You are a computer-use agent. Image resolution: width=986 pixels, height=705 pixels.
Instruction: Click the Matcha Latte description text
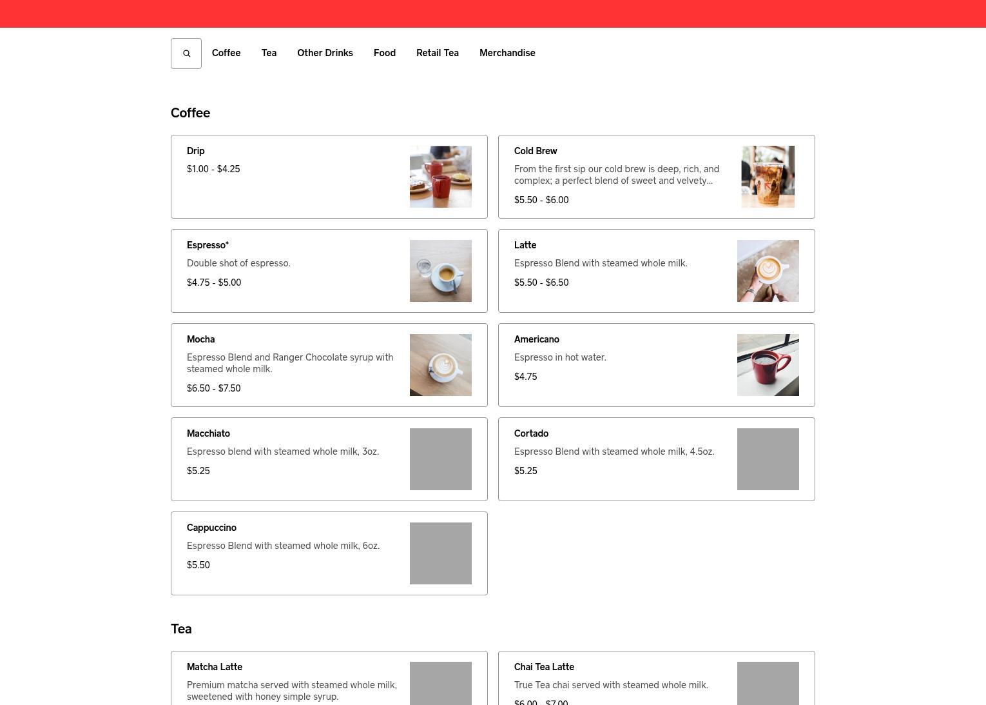tap(292, 691)
